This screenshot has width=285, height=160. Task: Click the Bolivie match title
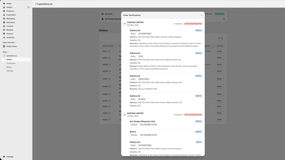pyautogui.click(x=133, y=132)
